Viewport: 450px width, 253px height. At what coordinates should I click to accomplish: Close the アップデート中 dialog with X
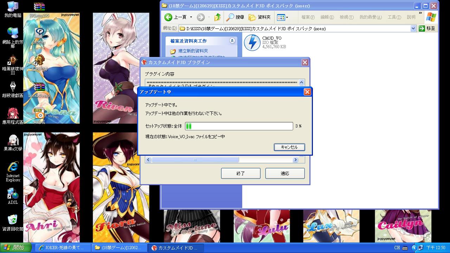point(307,92)
